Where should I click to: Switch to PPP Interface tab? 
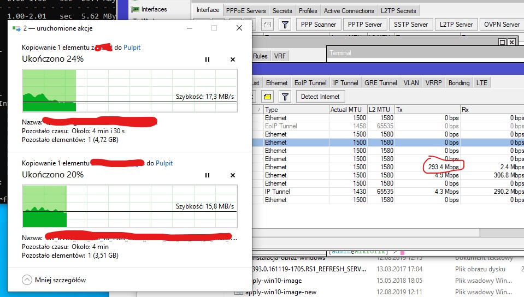click(208, 10)
